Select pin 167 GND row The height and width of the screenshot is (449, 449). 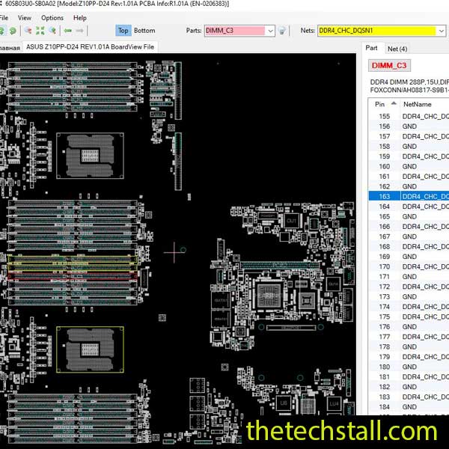[x=409, y=236]
